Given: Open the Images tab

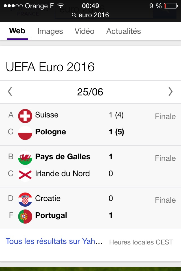Looking at the screenshot, I should [x=50, y=31].
